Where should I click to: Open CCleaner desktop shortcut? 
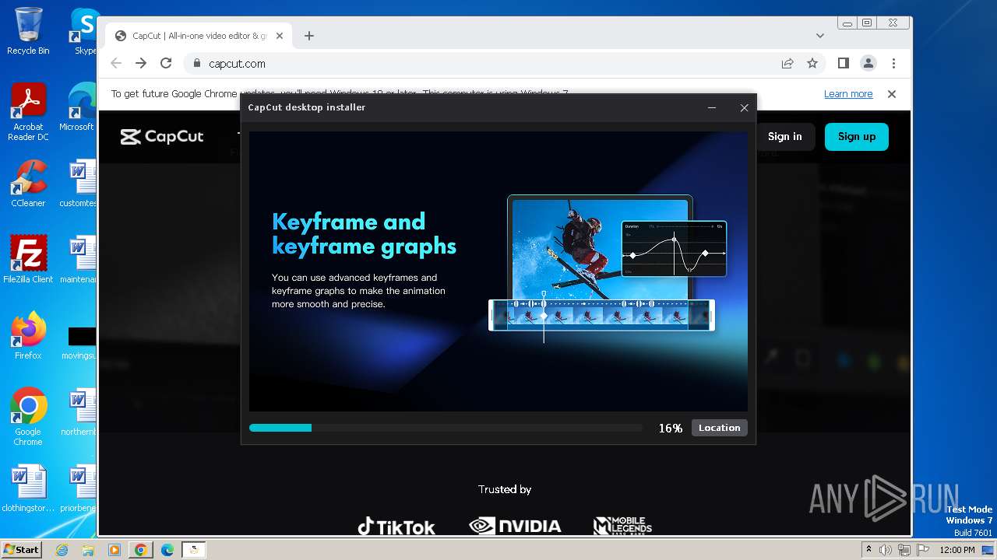point(28,184)
